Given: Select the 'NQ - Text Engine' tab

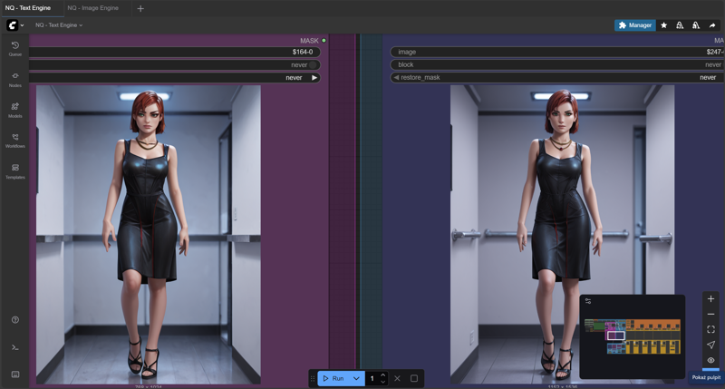Looking at the screenshot, I should (27, 8).
